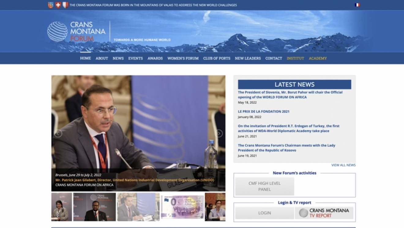
Task: Read LE PRIX DE LA FONDATION 2021 article
Action: coord(264,111)
